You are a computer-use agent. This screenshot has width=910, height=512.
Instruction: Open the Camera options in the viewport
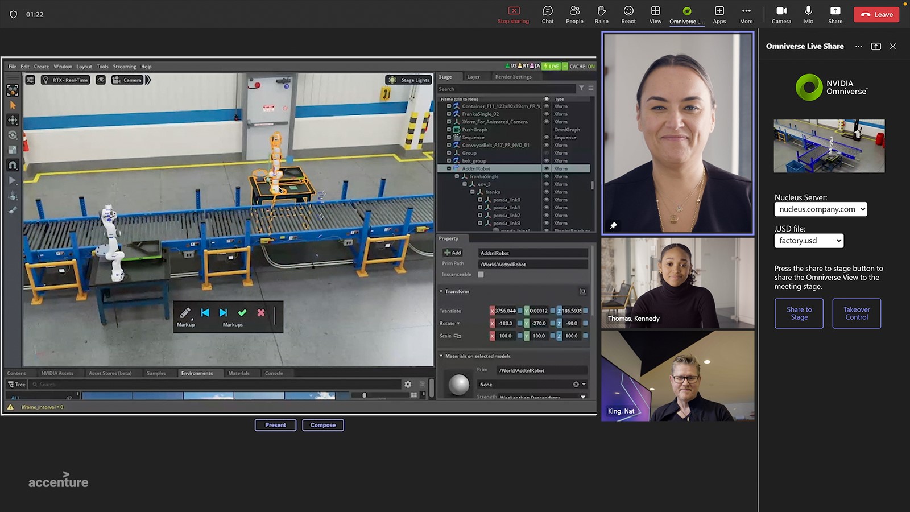click(128, 80)
